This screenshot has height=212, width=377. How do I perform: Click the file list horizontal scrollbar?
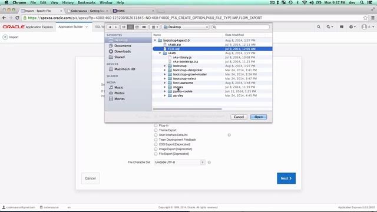tap(187, 109)
